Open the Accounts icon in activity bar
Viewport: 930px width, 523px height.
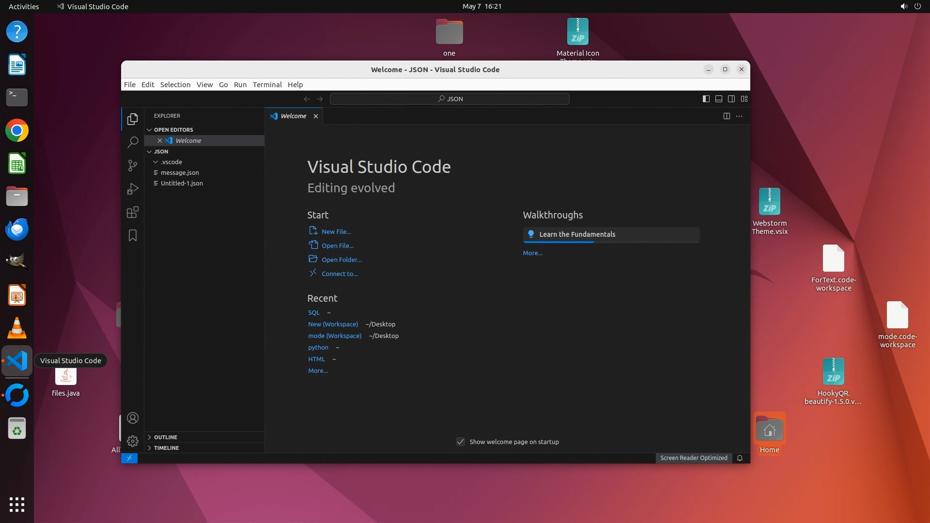point(132,418)
